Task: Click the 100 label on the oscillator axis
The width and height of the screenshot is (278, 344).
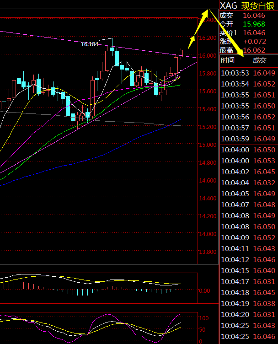Action: [x=204, y=318]
